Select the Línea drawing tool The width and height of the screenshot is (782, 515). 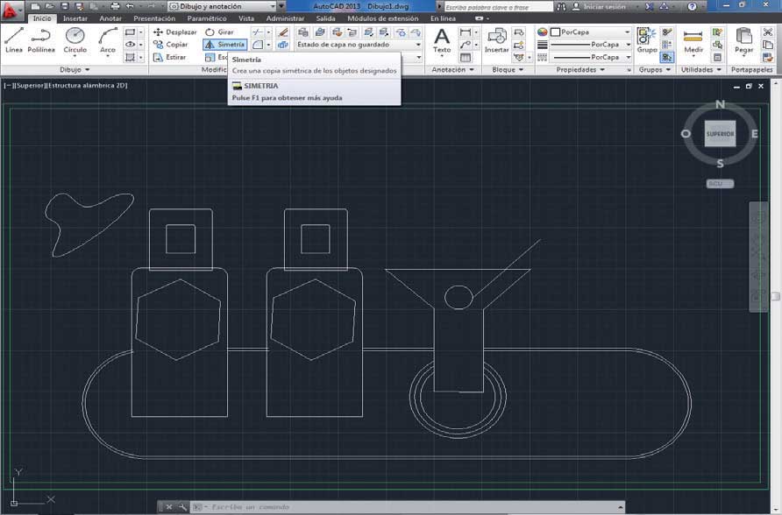pyautogui.click(x=14, y=39)
